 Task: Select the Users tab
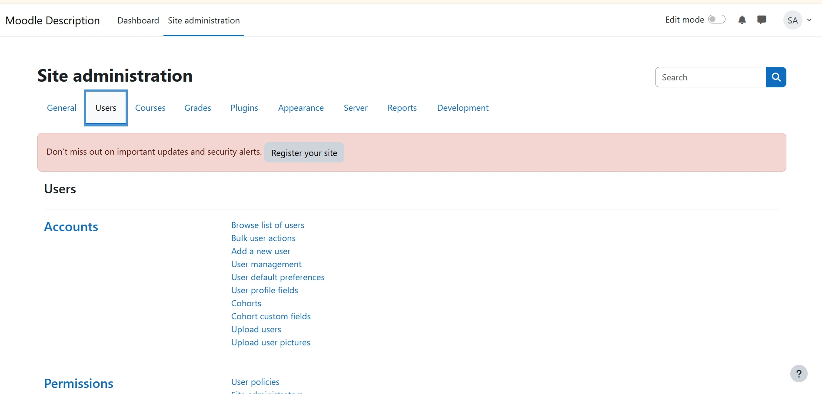pyautogui.click(x=106, y=108)
